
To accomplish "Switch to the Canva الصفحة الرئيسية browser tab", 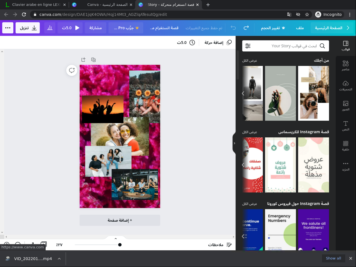I will (x=102, y=5).
